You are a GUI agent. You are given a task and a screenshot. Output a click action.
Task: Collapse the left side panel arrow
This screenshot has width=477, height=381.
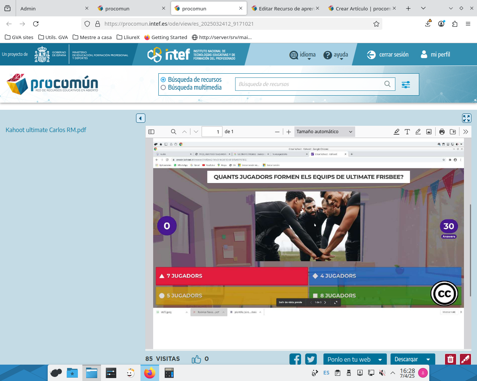(x=140, y=118)
